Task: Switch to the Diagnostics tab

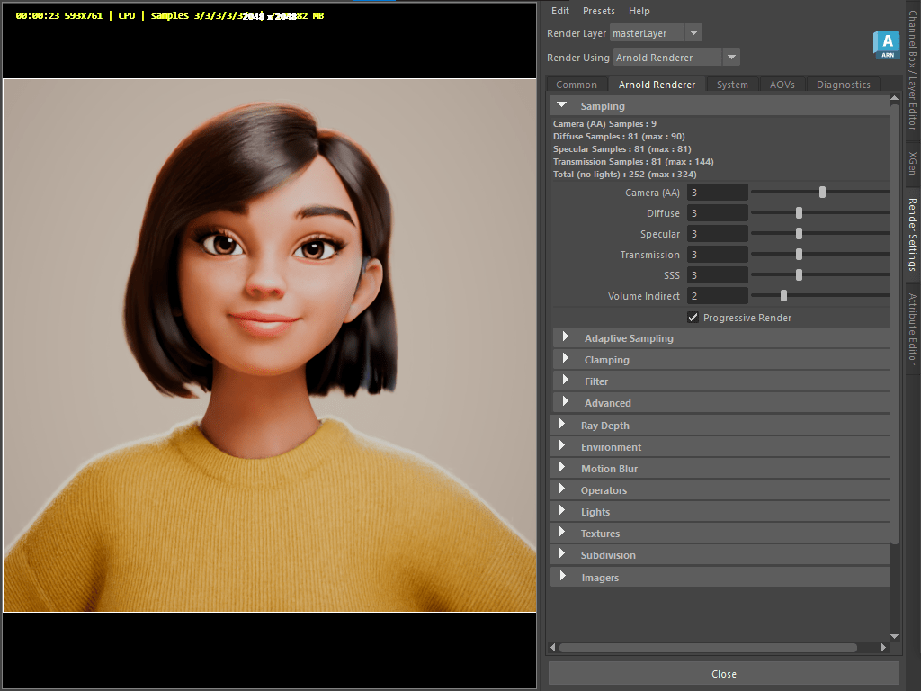Action: click(x=843, y=85)
